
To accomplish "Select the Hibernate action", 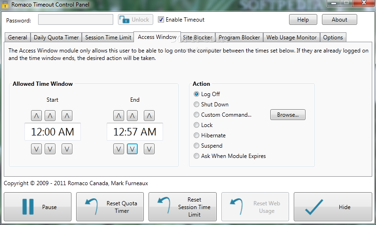I will (x=196, y=135).
